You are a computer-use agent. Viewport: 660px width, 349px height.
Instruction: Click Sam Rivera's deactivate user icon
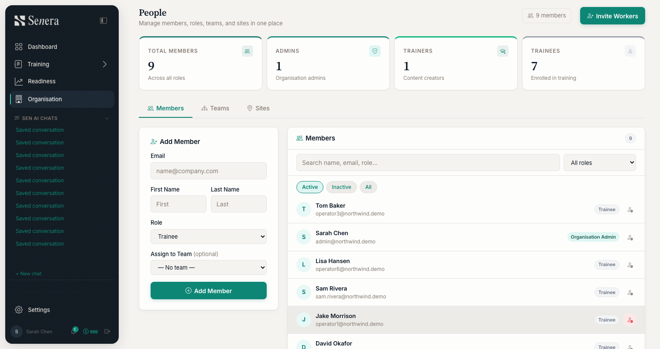[630, 293]
